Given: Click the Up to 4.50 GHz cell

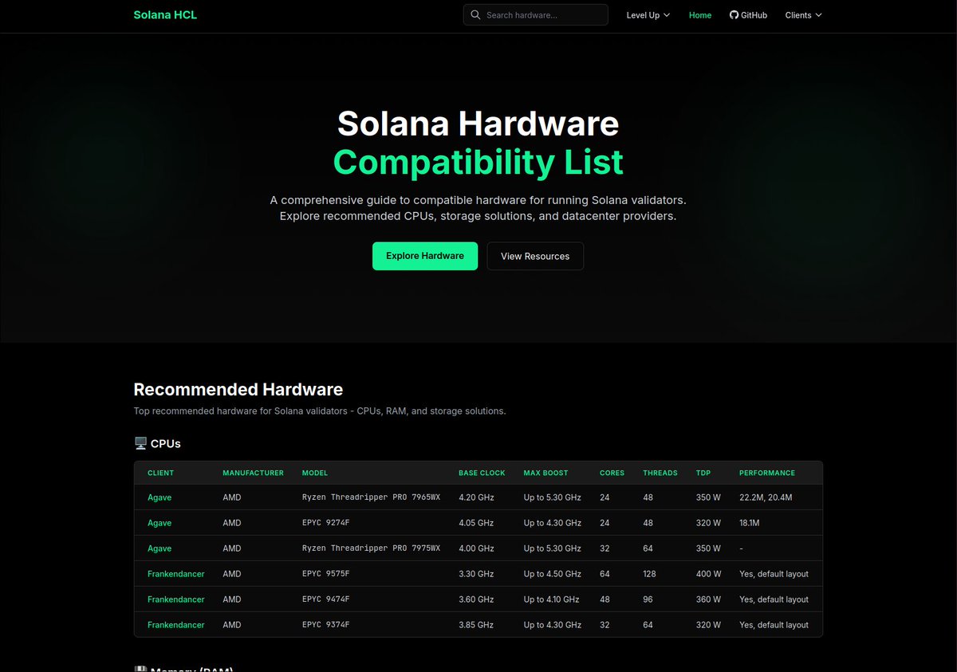Looking at the screenshot, I should point(553,574).
